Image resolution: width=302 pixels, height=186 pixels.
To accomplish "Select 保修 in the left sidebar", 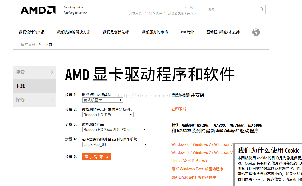I will (34, 100).
